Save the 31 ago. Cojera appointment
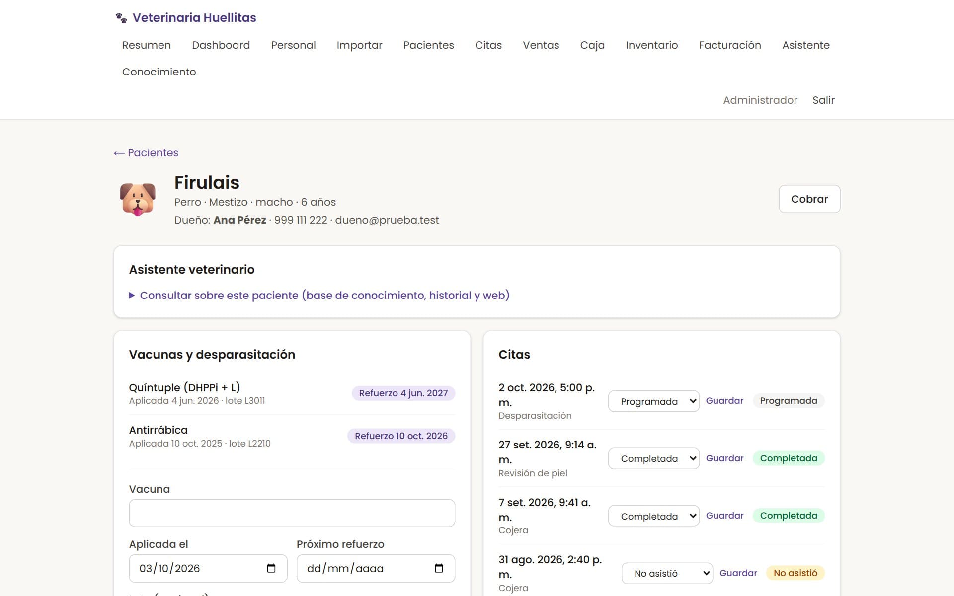This screenshot has height=596, width=954. [x=738, y=573]
